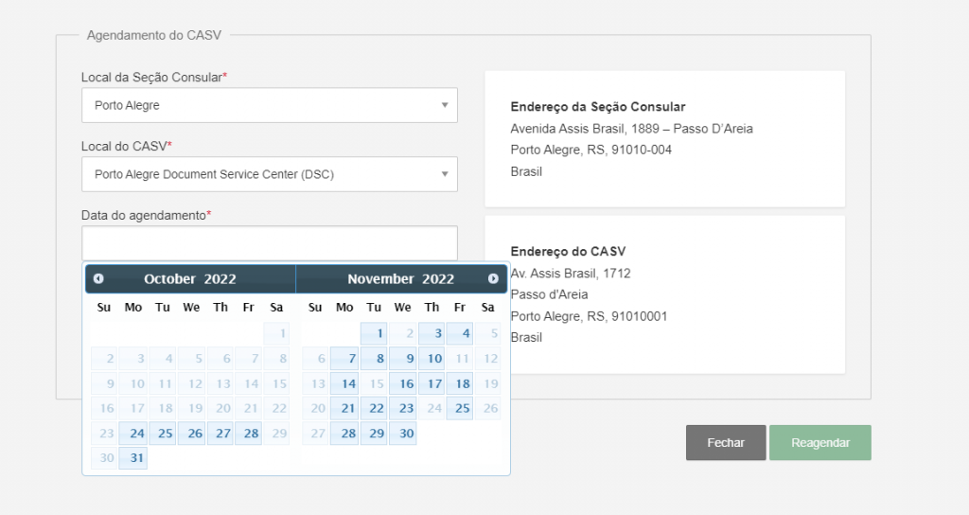
Task: Select November 3 date cell
Action: tap(432, 333)
